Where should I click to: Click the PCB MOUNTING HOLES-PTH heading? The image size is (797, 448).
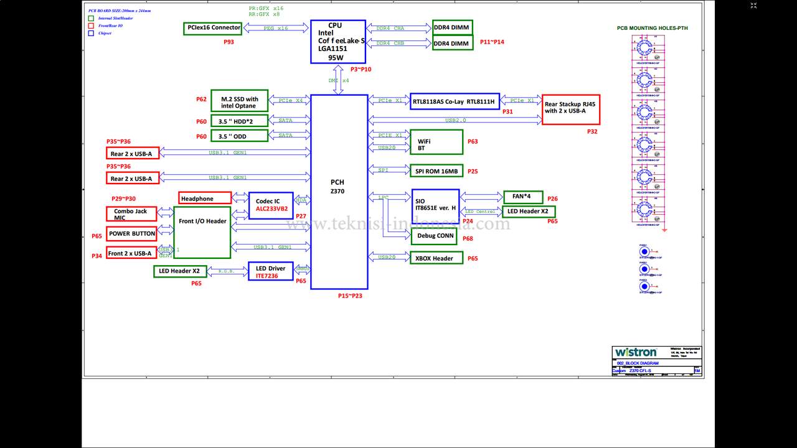[653, 29]
